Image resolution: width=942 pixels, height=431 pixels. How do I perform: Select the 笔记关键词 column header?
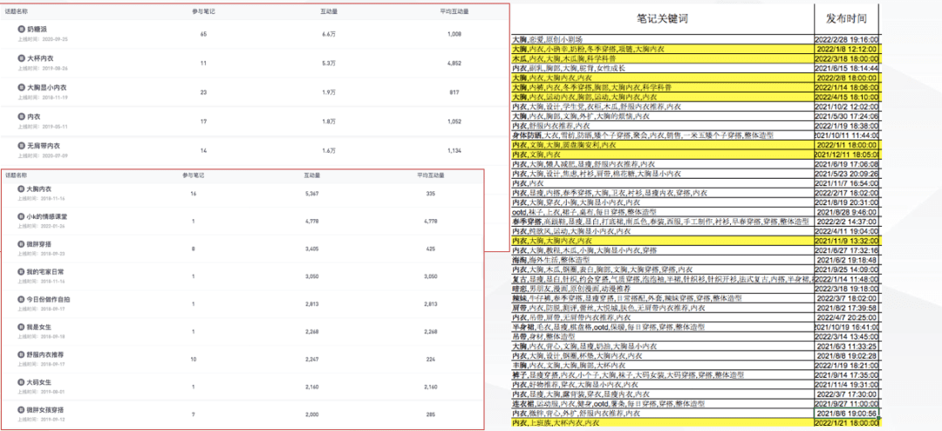(x=662, y=18)
